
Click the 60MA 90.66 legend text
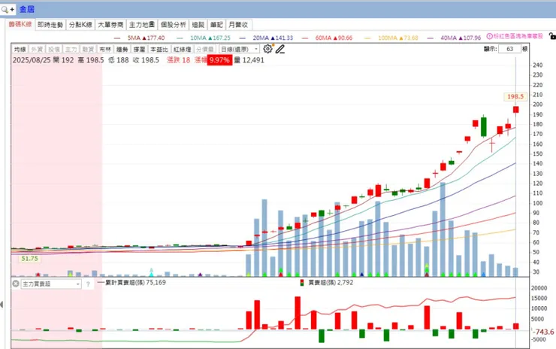(334, 38)
